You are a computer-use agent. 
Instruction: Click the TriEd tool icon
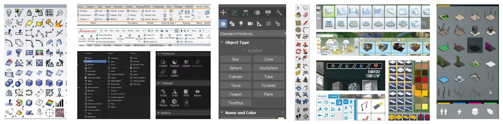coord(175,93)
